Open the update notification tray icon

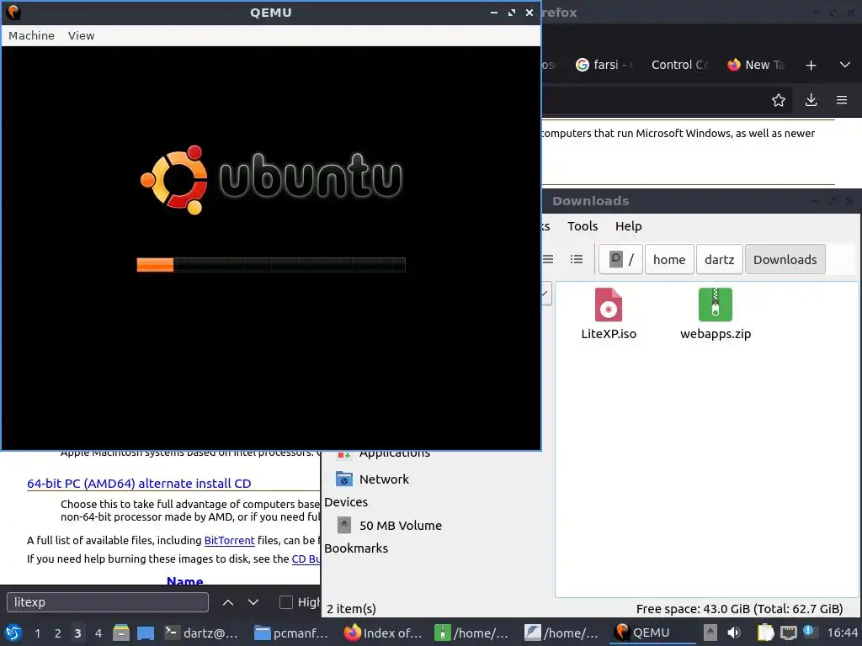809,632
